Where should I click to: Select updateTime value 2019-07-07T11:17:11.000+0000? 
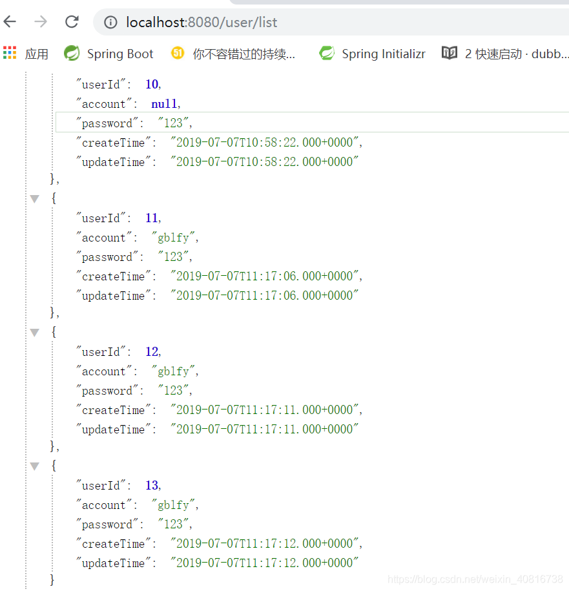coord(264,430)
